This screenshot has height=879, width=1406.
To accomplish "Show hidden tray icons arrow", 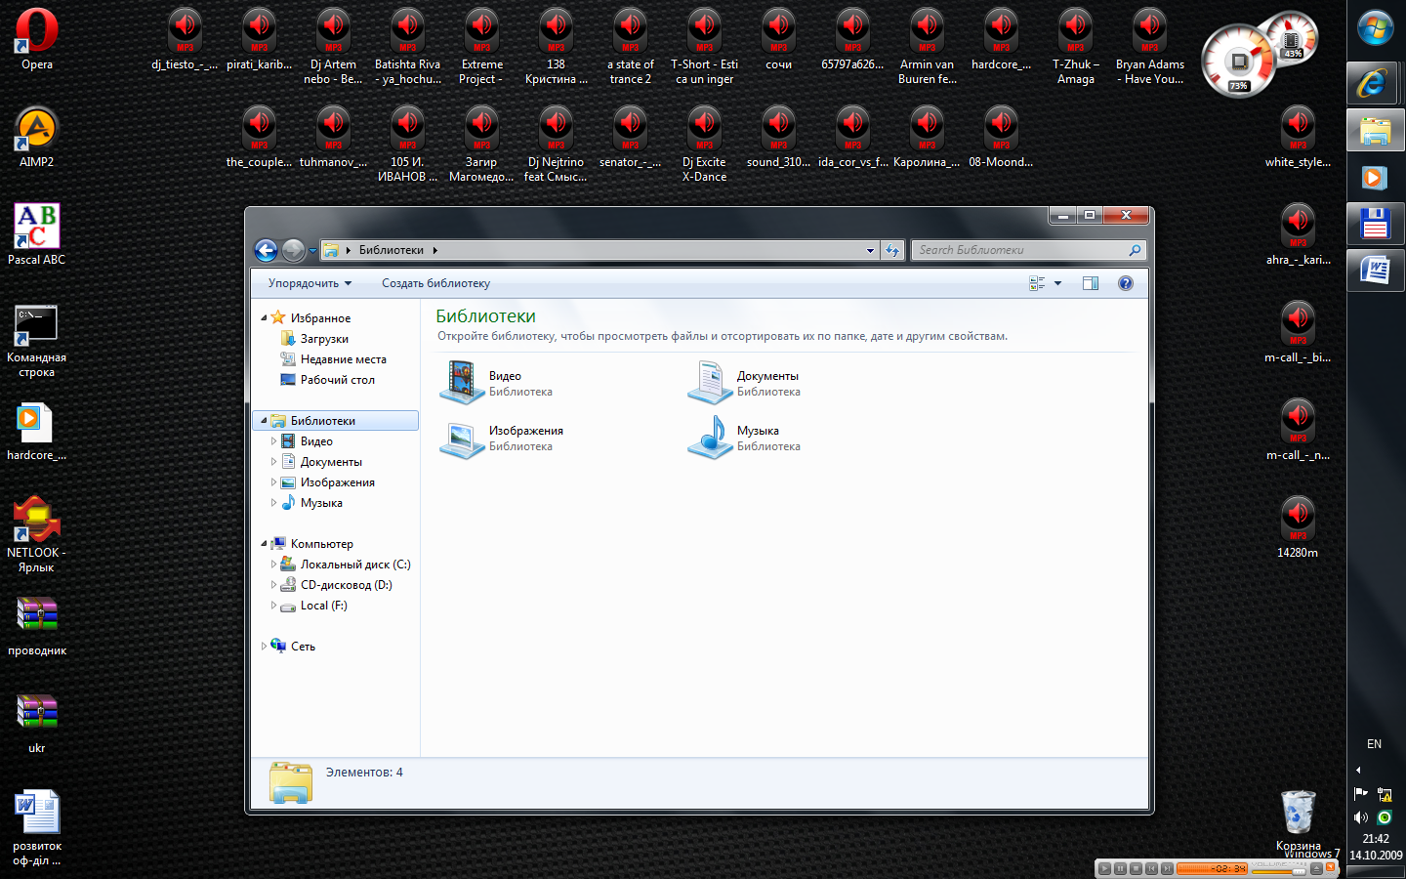I will click(x=1358, y=771).
